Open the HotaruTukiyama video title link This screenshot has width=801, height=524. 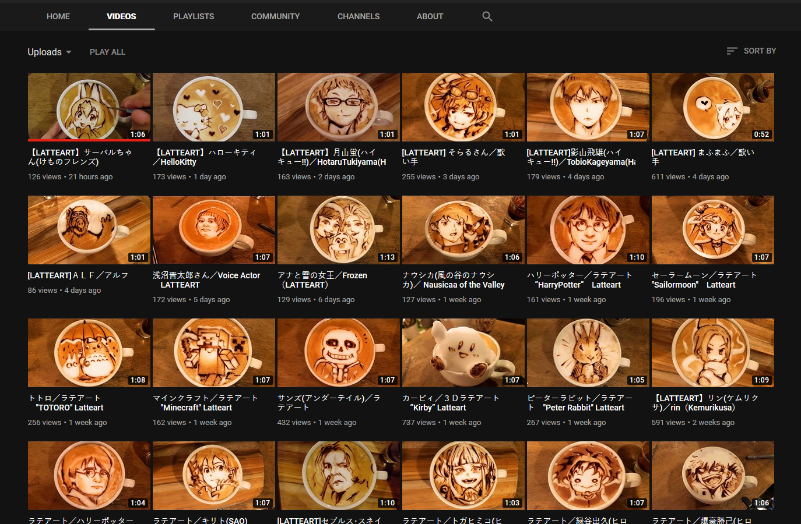point(332,157)
